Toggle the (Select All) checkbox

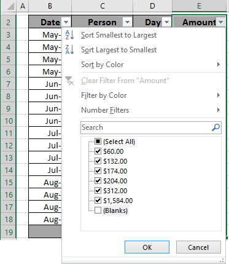tap(98, 142)
